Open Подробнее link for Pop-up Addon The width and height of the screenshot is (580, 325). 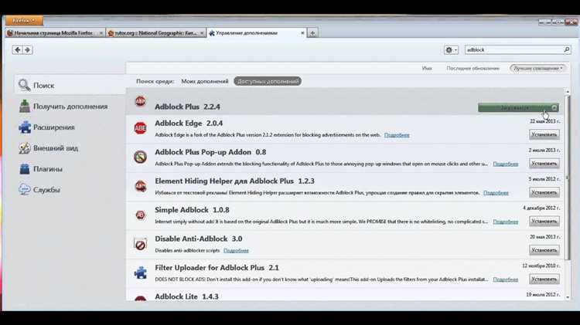(506, 164)
